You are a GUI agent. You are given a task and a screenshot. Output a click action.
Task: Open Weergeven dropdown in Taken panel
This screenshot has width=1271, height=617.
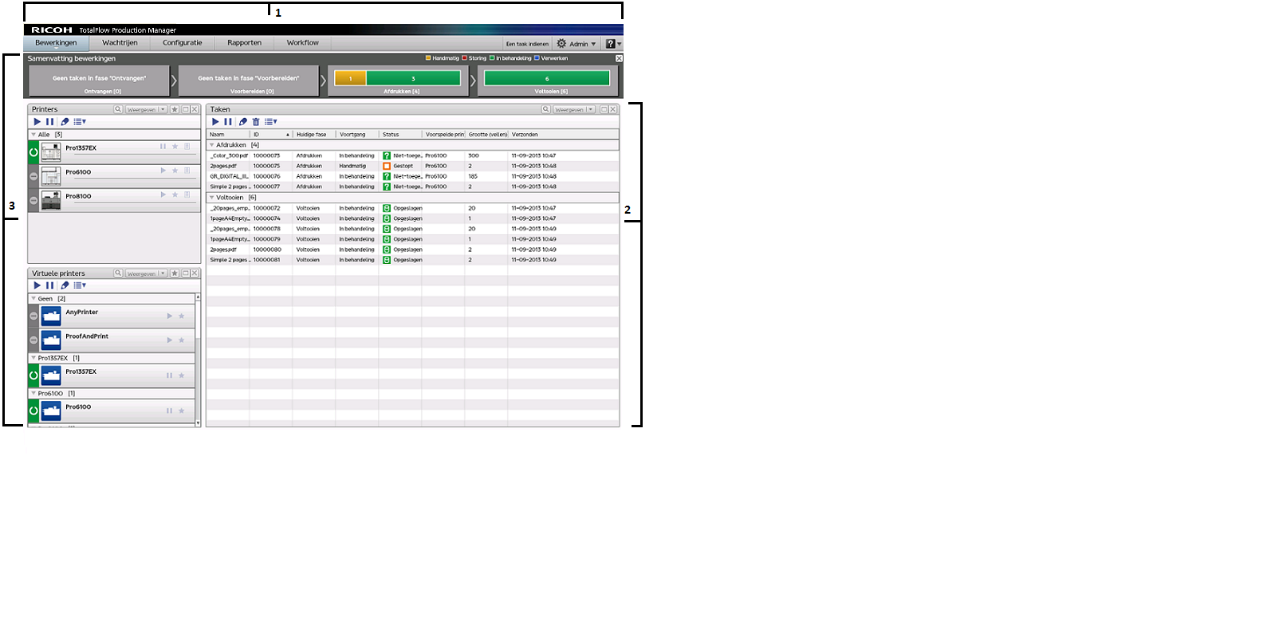[x=574, y=109]
